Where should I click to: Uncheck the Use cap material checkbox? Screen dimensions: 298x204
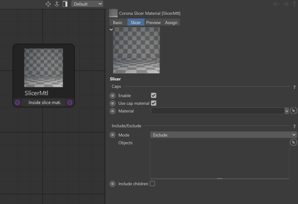[153, 103]
